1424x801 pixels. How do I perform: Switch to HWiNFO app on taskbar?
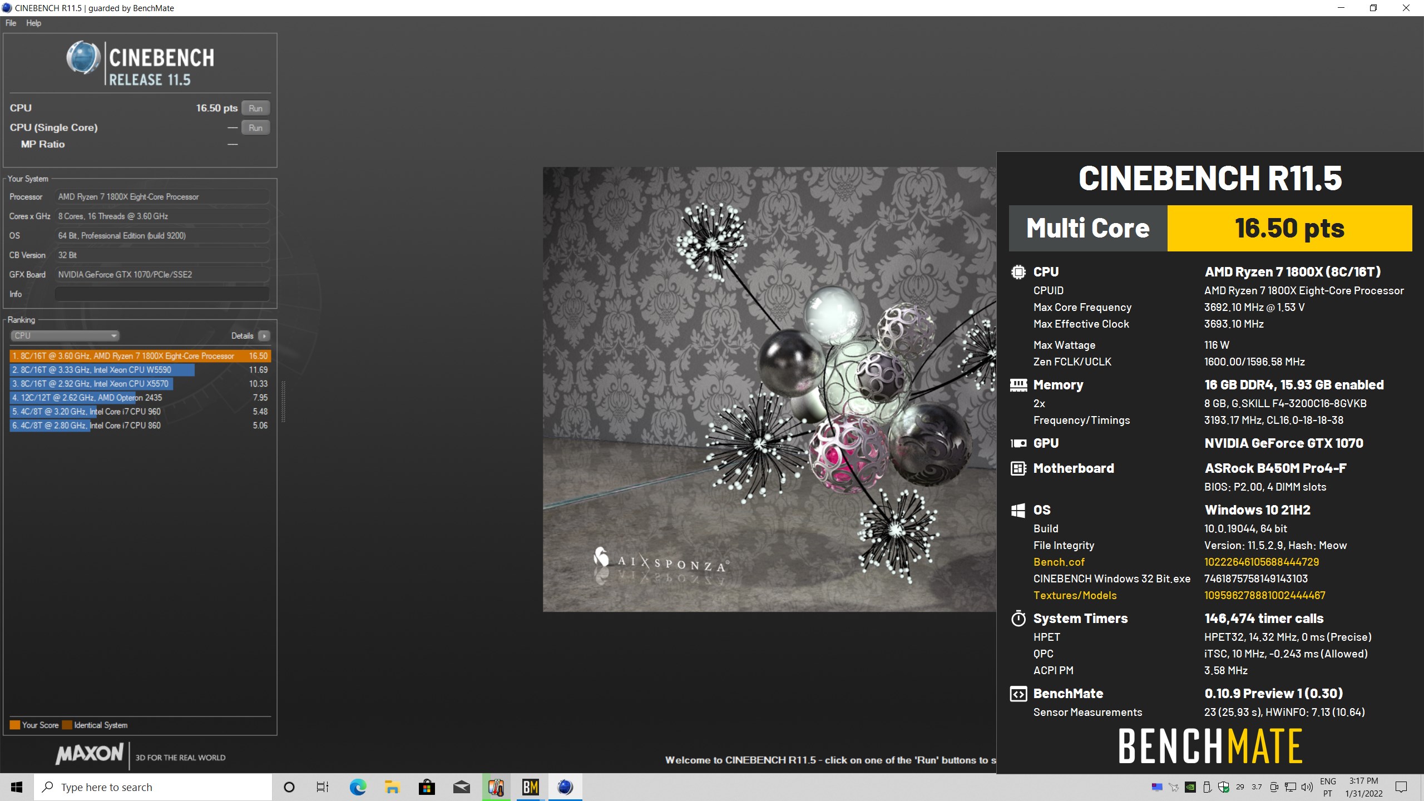click(496, 787)
